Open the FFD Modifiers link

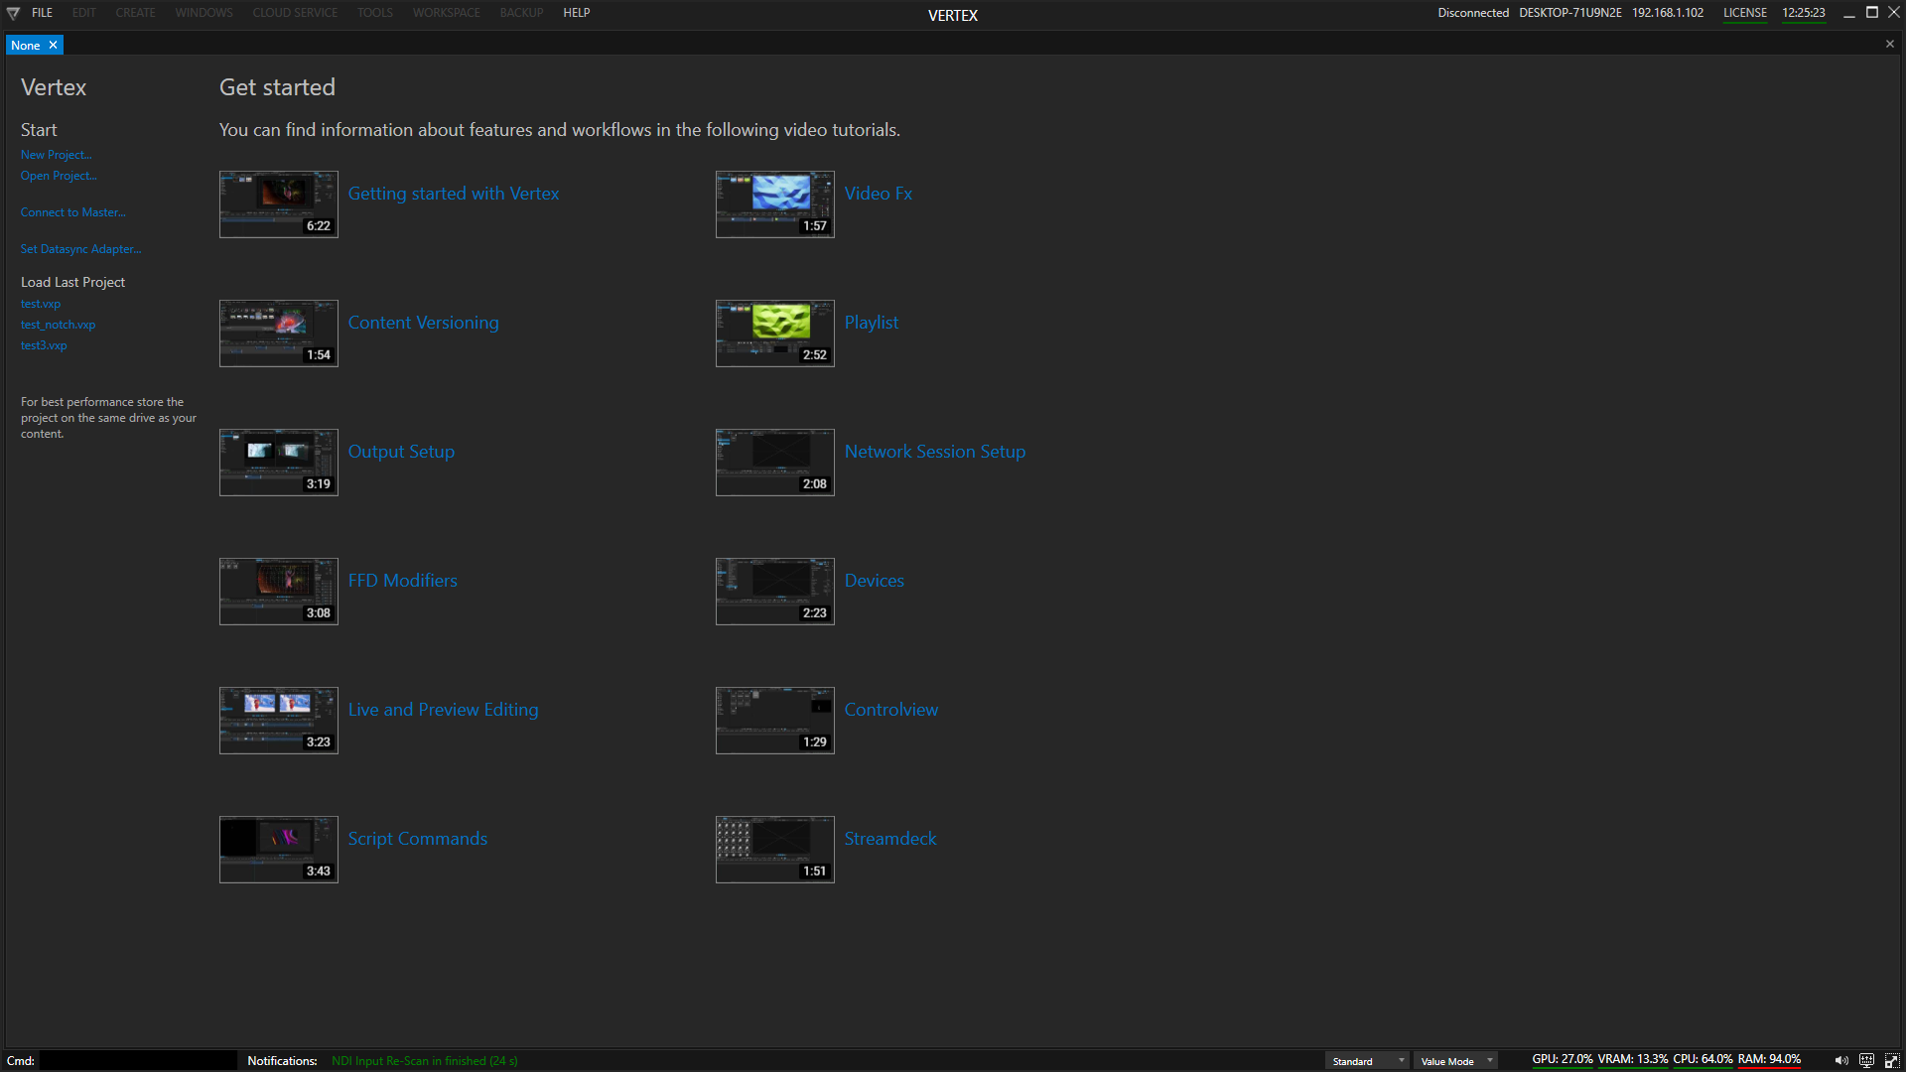[403, 581]
